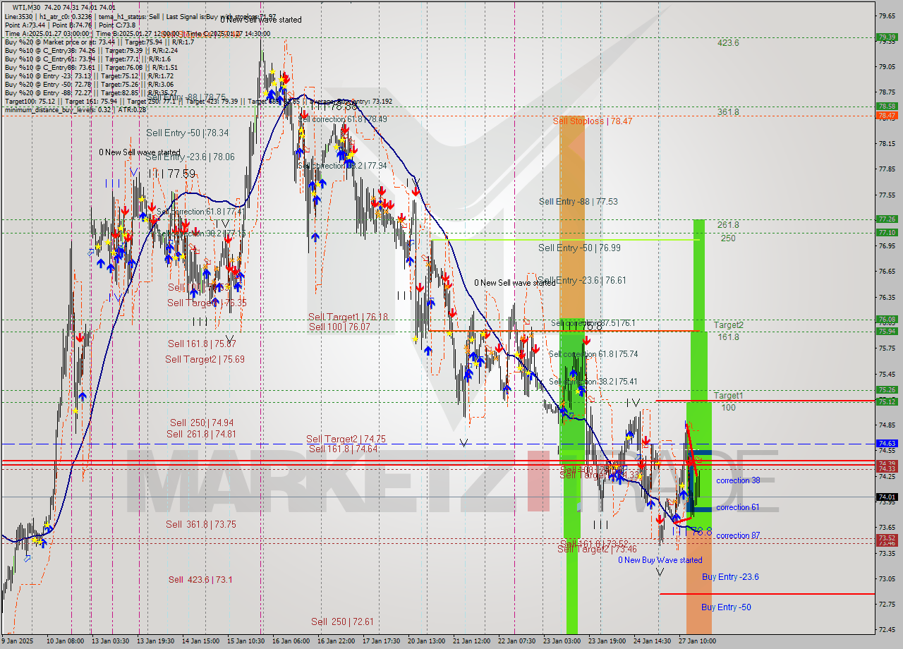This screenshot has width=903, height=649.
Task: Click the green 75.94 price axis tag
Action: [x=887, y=332]
